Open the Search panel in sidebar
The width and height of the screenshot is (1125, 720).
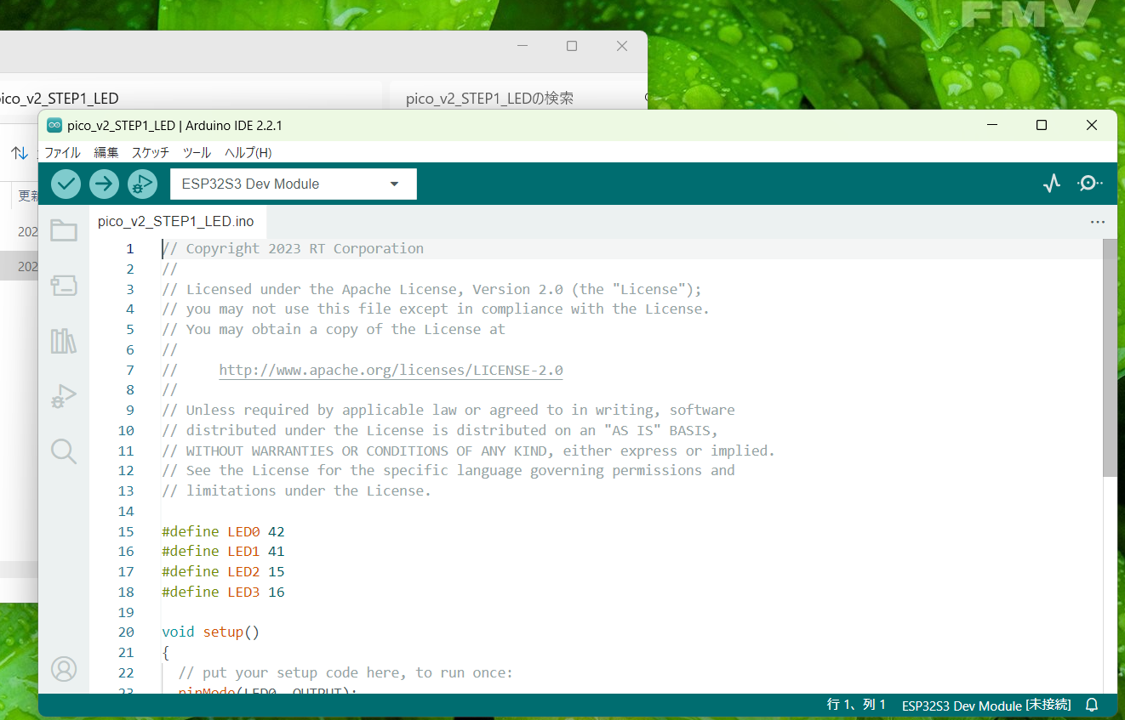pyautogui.click(x=64, y=451)
